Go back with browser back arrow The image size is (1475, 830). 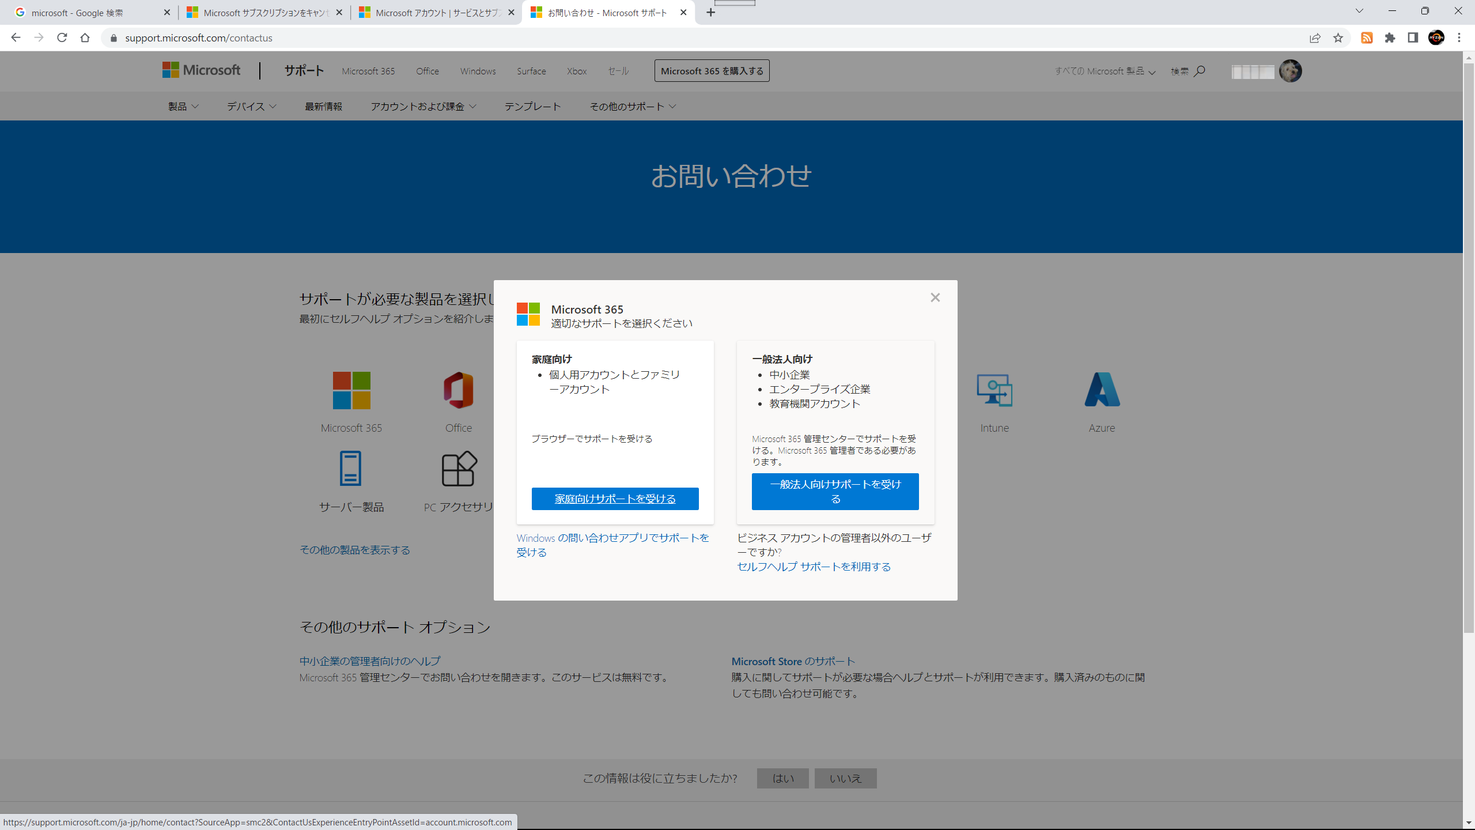(x=16, y=37)
